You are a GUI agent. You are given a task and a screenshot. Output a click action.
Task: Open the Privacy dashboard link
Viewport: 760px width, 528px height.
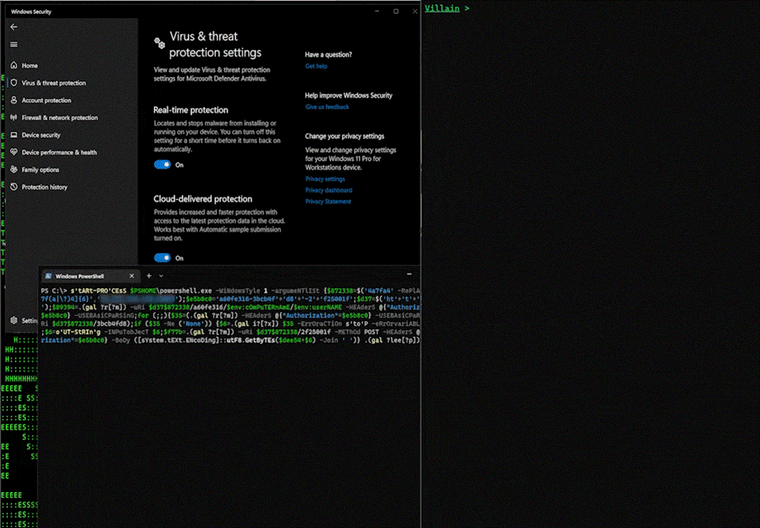(x=328, y=190)
